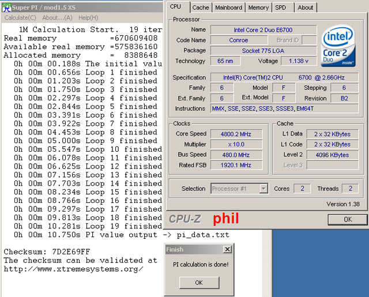Screen dimensions: 369x297
Task: Switch to the Cache tab
Action: tap(201, 7)
